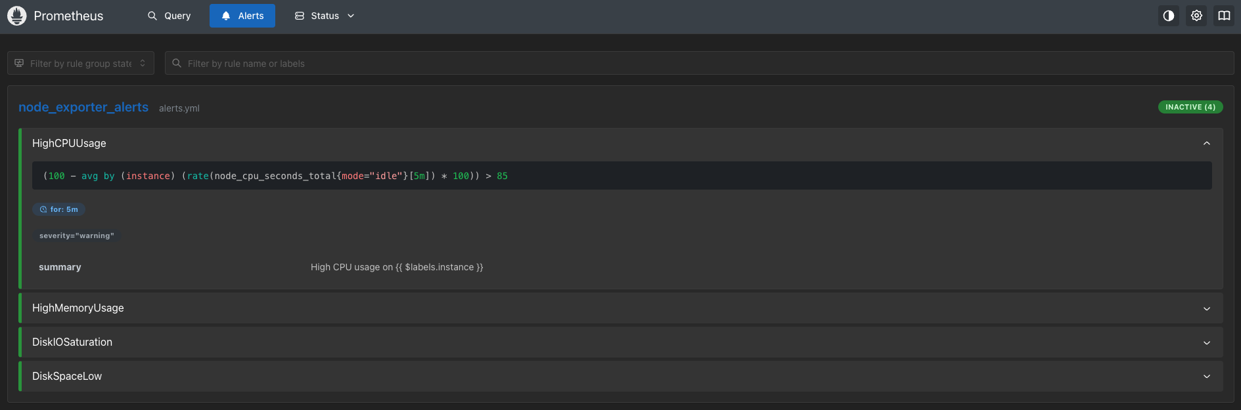
Task: Click the clock icon in for: 5m badge
Action: 43,210
